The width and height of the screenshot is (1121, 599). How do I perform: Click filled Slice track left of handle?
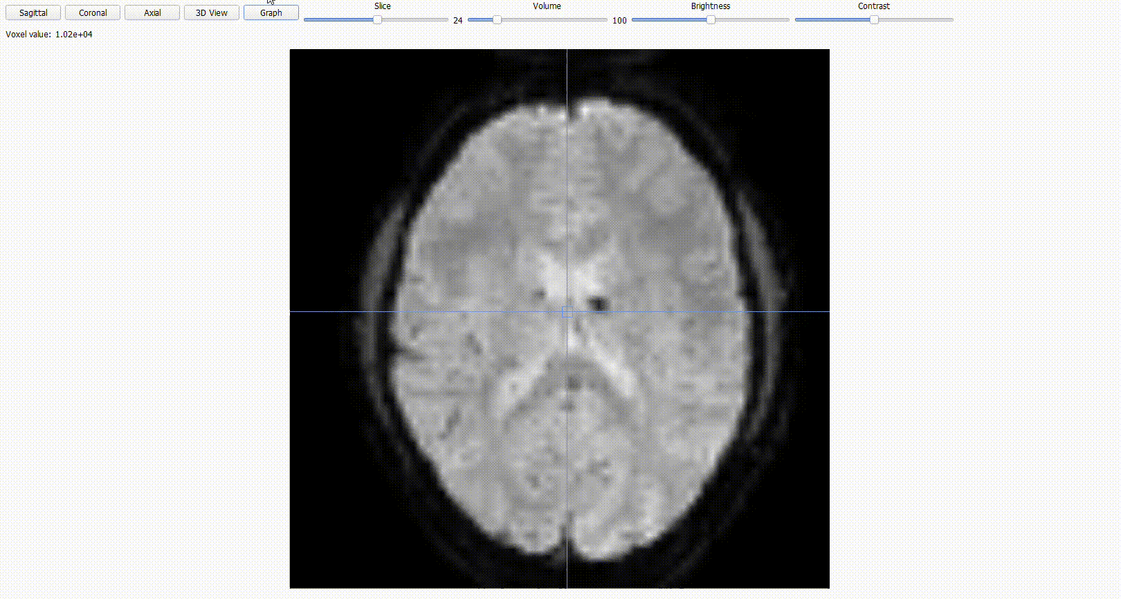[x=339, y=20]
